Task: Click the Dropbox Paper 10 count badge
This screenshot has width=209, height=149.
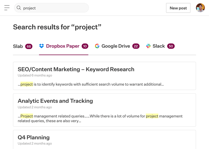Action: [85, 46]
